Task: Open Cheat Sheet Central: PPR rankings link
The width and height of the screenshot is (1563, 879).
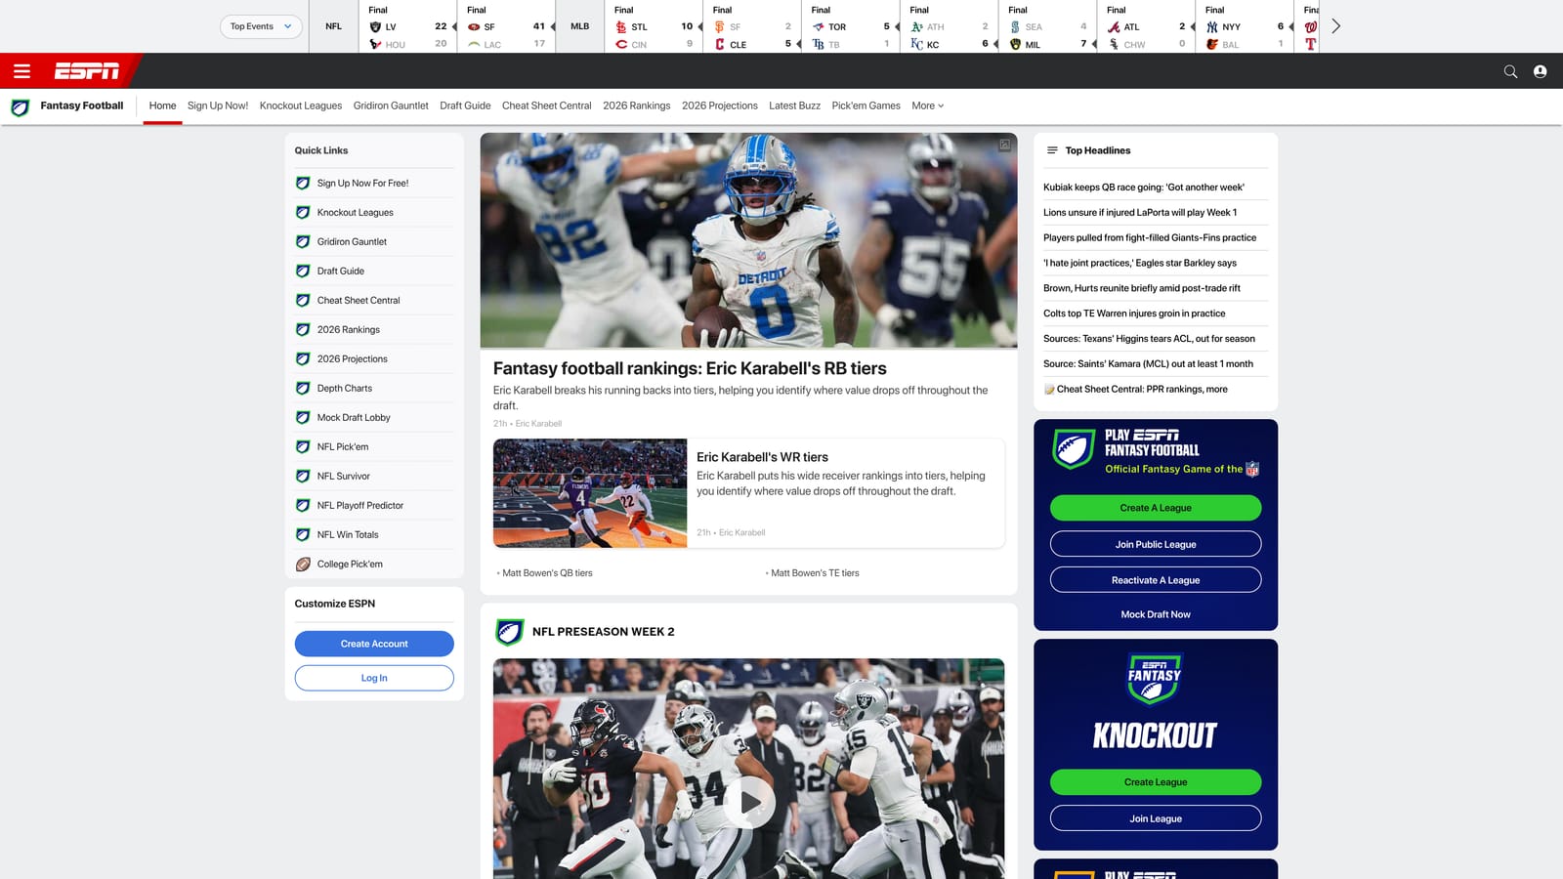Action: tap(1142, 389)
